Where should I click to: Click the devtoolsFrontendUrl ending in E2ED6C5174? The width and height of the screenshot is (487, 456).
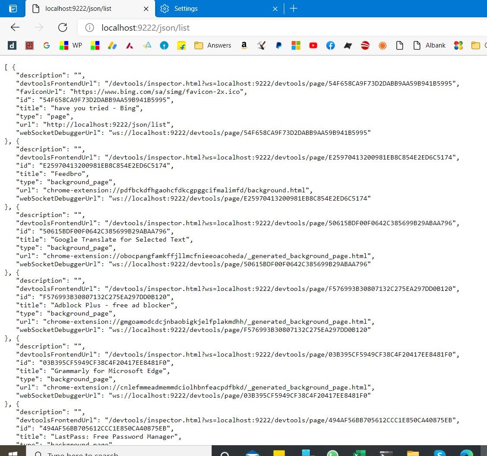click(280, 157)
